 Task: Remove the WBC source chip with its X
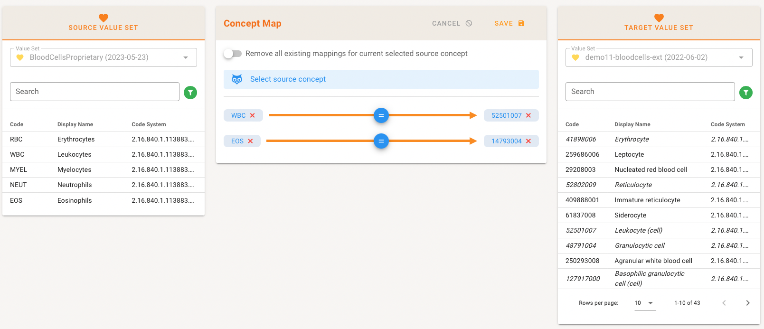pyautogui.click(x=253, y=115)
